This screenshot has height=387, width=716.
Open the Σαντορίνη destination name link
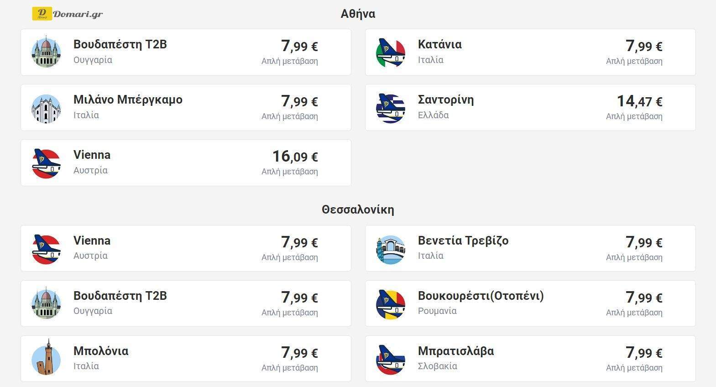click(445, 99)
